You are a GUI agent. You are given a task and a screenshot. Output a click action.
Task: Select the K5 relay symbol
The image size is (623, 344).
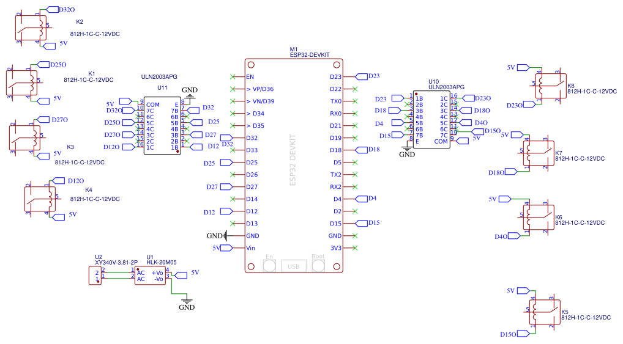point(545,312)
